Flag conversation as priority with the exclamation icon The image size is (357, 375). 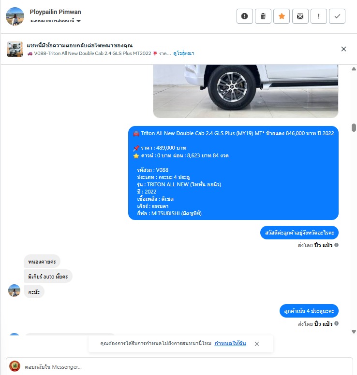319,16
